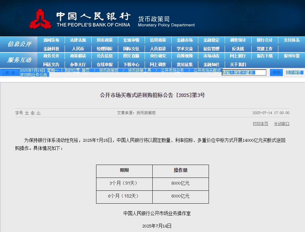Click 关闭窗口 close window link
This screenshot has height=232, width=305.
(282, 124)
